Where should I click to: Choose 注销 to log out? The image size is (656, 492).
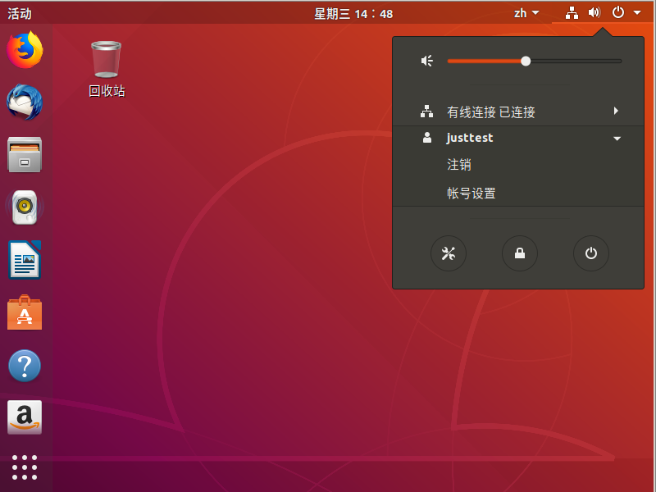tap(459, 165)
